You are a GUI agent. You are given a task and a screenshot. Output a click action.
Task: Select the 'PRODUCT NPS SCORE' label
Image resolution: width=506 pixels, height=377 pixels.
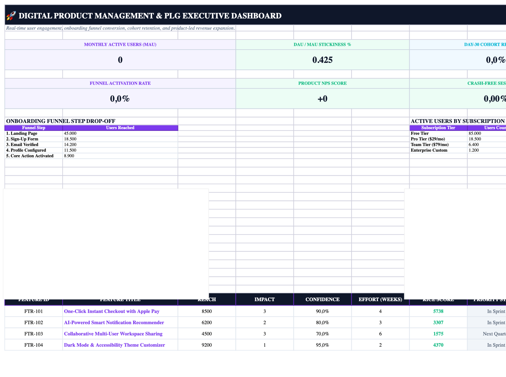tap(322, 83)
